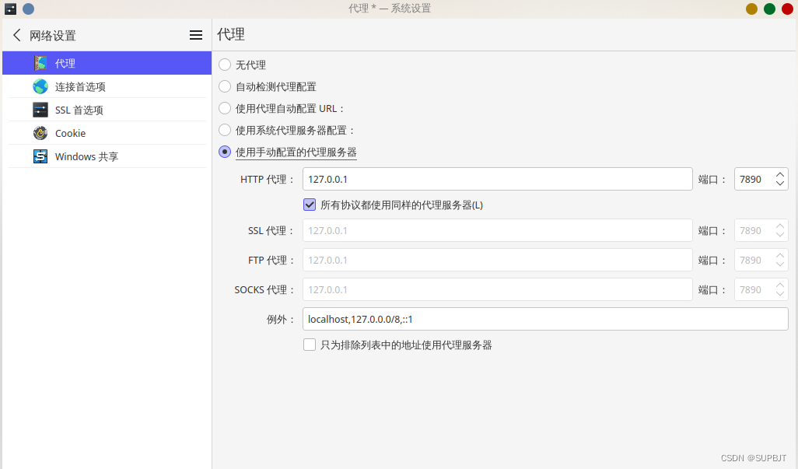Select 自动检测代理配置 radio button
The width and height of the screenshot is (798, 469).
click(225, 86)
